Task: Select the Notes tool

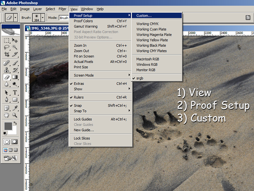Action: tap(6, 108)
